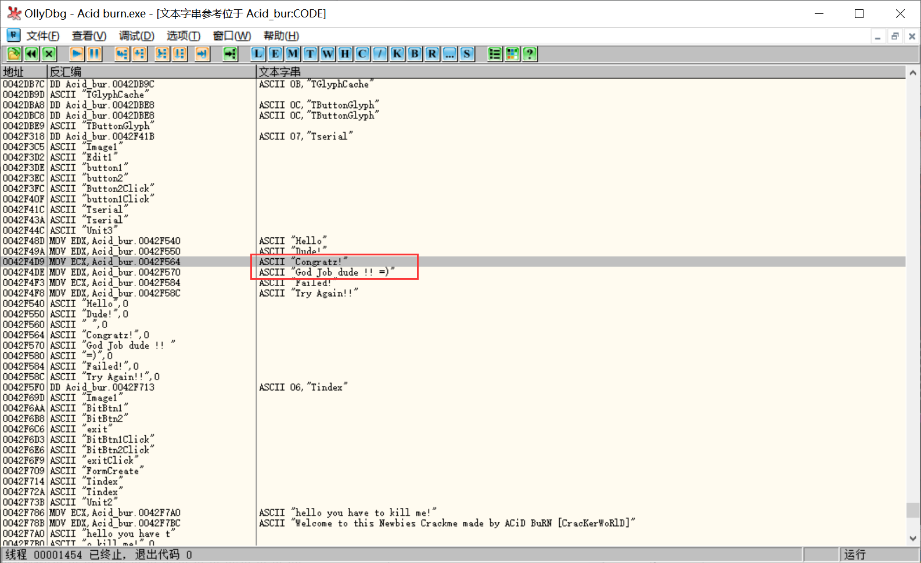Run the program with the play icon
Viewport: 921px width, 563px height.
(x=77, y=54)
